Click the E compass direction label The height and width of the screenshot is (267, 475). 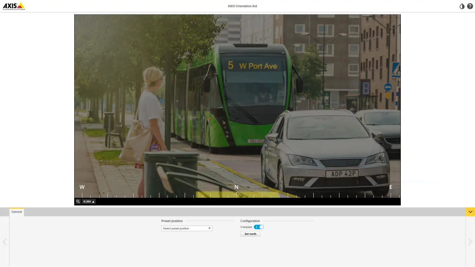(x=391, y=187)
